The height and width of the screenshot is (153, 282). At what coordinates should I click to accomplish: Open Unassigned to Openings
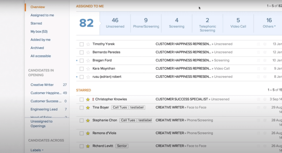pyautogui.click(x=41, y=123)
